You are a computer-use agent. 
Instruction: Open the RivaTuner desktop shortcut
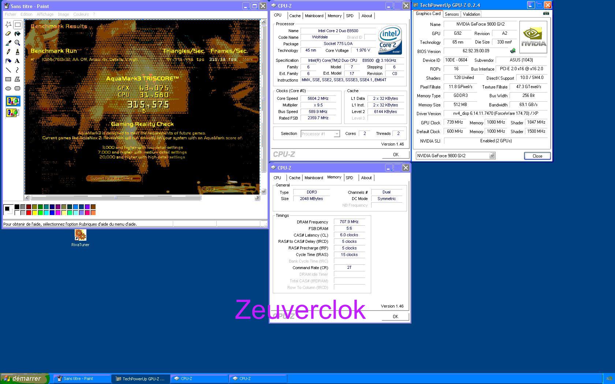tap(80, 238)
